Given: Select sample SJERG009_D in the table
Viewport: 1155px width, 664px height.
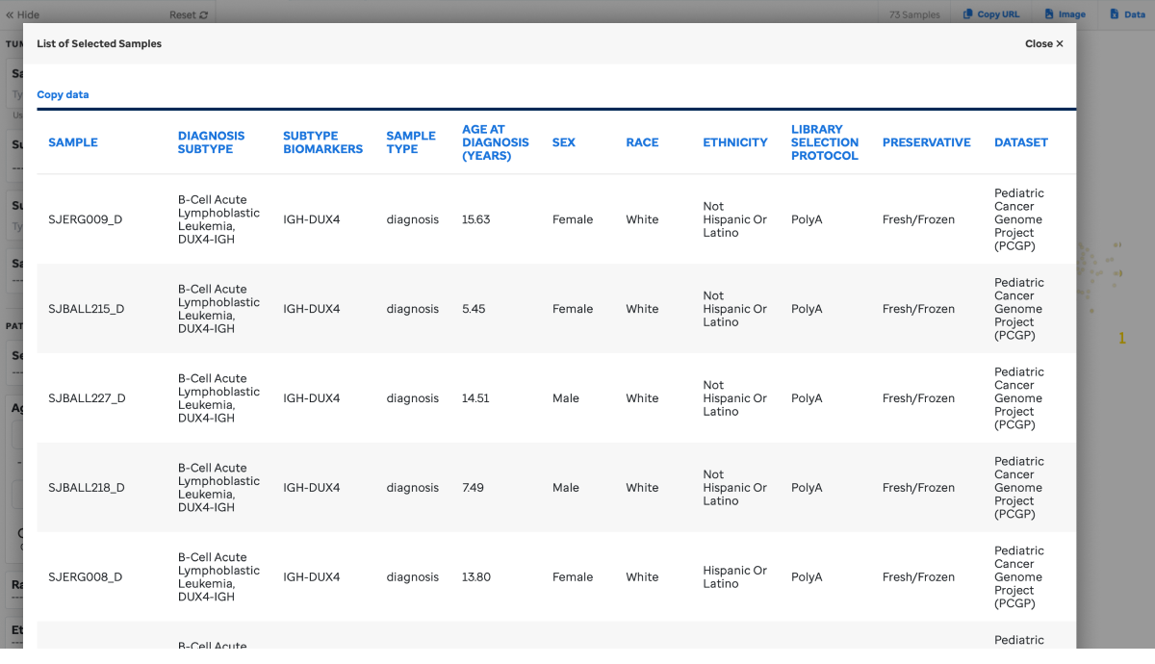Looking at the screenshot, I should tap(86, 219).
